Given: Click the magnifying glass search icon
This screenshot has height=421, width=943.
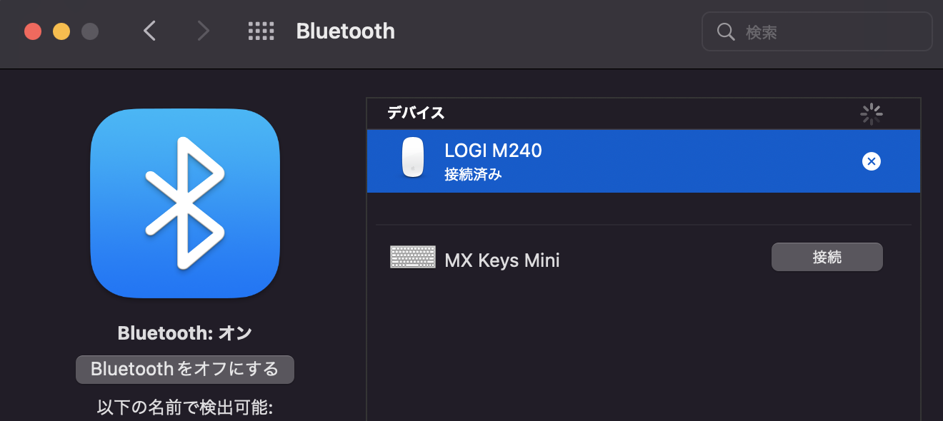Looking at the screenshot, I should click(x=726, y=32).
